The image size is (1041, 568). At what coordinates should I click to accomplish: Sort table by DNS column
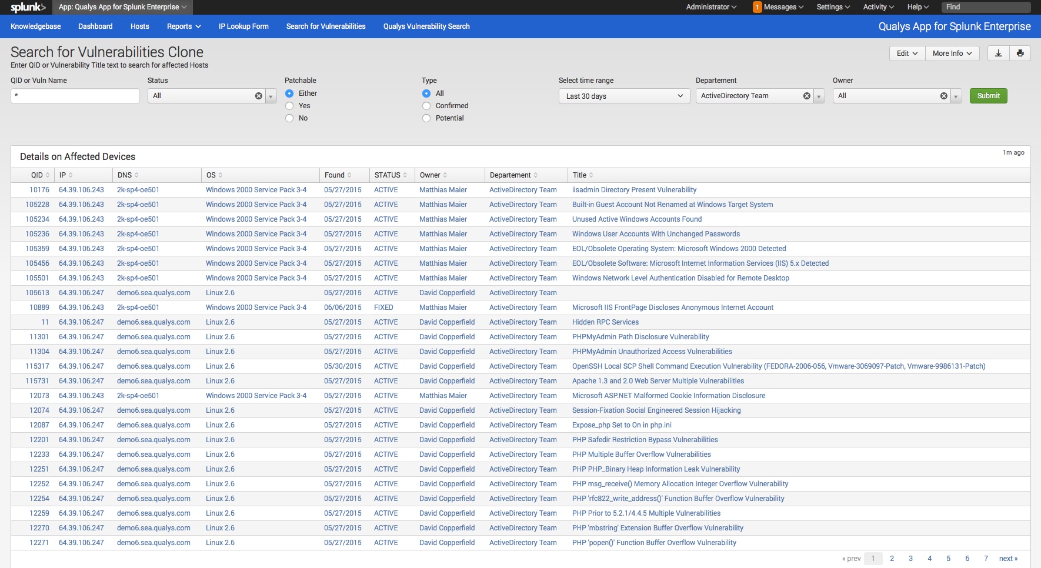[x=128, y=175]
